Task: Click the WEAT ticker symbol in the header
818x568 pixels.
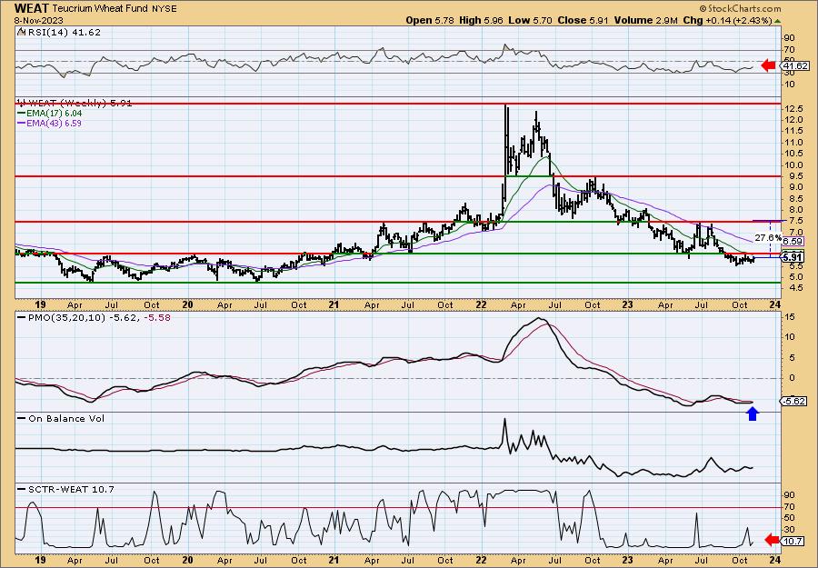Action: [x=31, y=8]
